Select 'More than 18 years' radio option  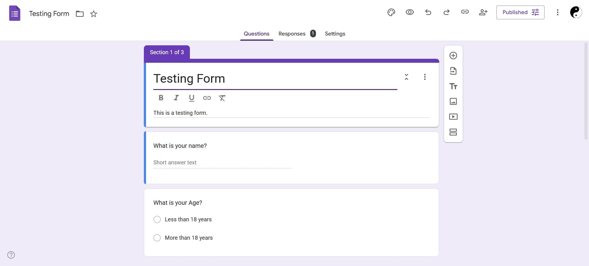click(x=157, y=238)
